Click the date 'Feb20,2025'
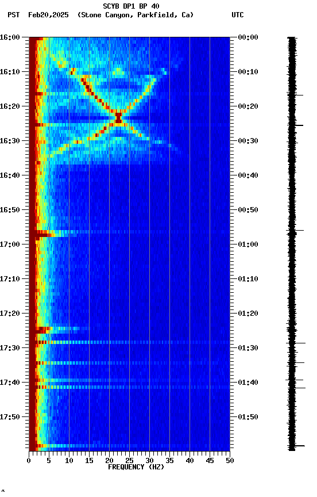Viewport: 317px width, 497px height. [48, 15]
